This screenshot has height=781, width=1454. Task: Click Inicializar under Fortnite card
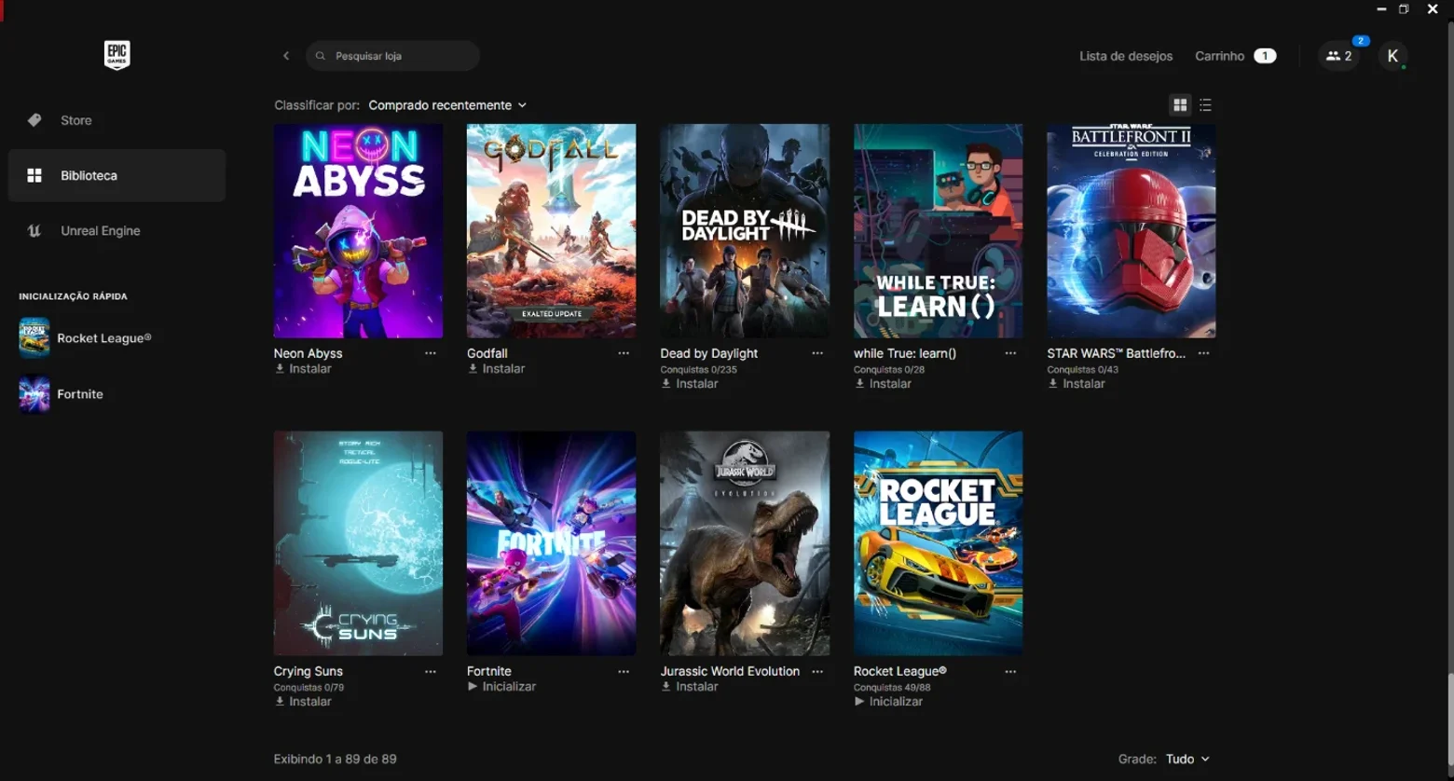click(501, 687)
